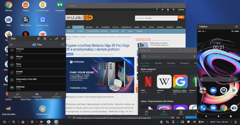
Task: Switch to the Przeglądaj tab in Files
Action: click(37, 95)
